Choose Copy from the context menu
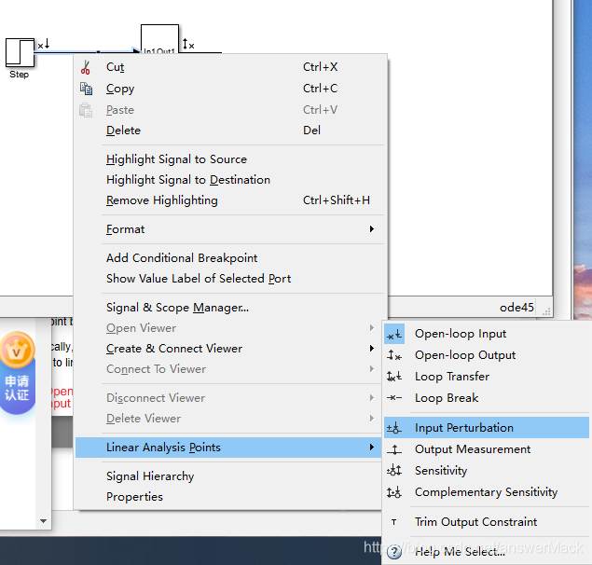 [x=231, y=89]
